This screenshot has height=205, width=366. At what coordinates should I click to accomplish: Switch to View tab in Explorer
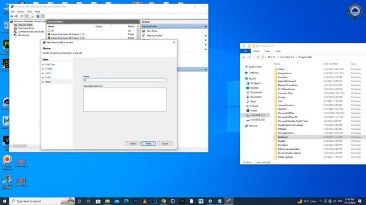point(278,51)
